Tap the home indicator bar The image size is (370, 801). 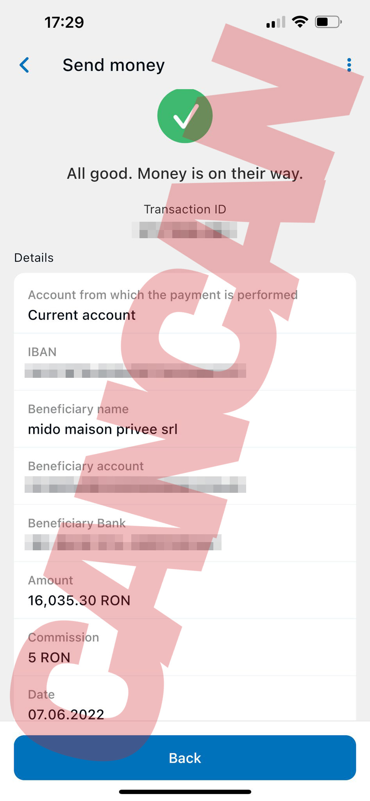point(185,792)
